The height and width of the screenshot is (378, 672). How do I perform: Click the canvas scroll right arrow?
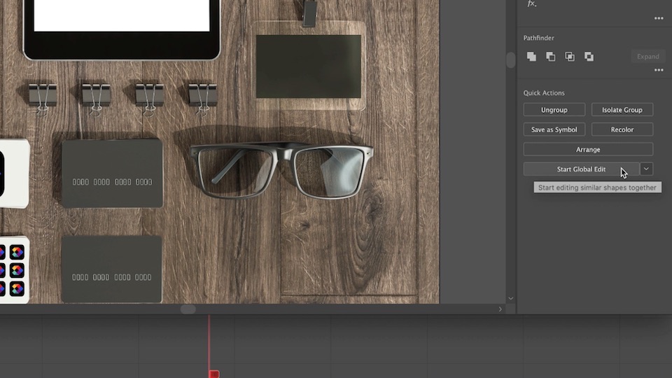[x=500, y=309]
